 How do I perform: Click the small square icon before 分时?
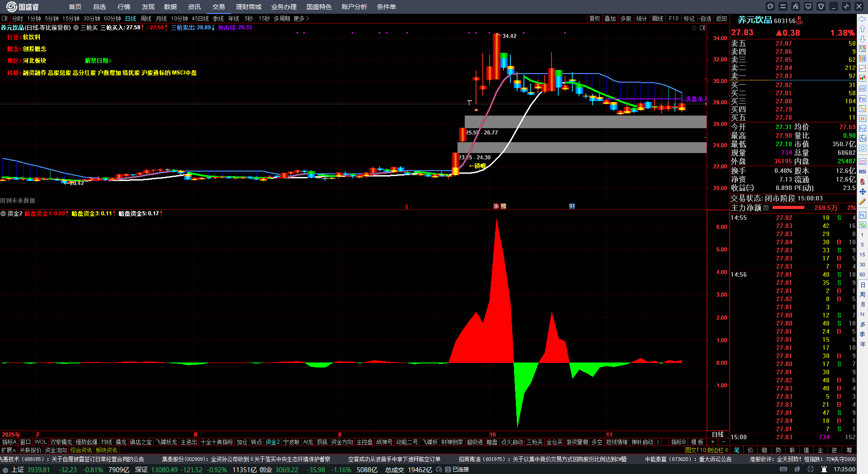pos(5,19)
